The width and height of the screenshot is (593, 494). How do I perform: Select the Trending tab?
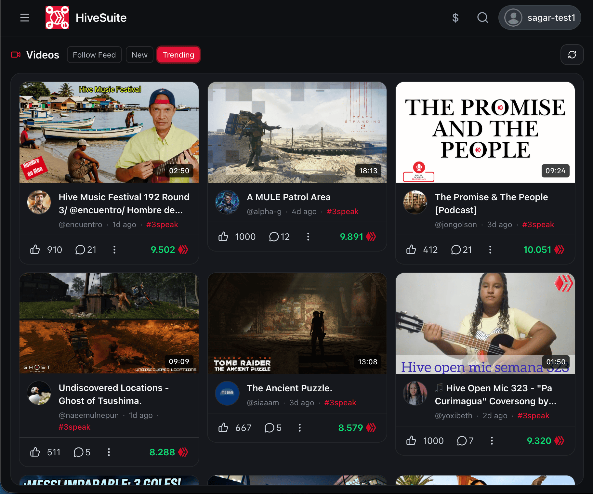(178, 55)
